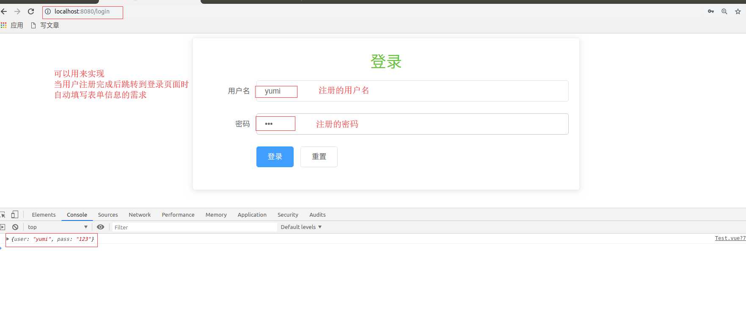Screen dimensions: 746x317
Task: Click the console Filter field
Action: [194, 227]
